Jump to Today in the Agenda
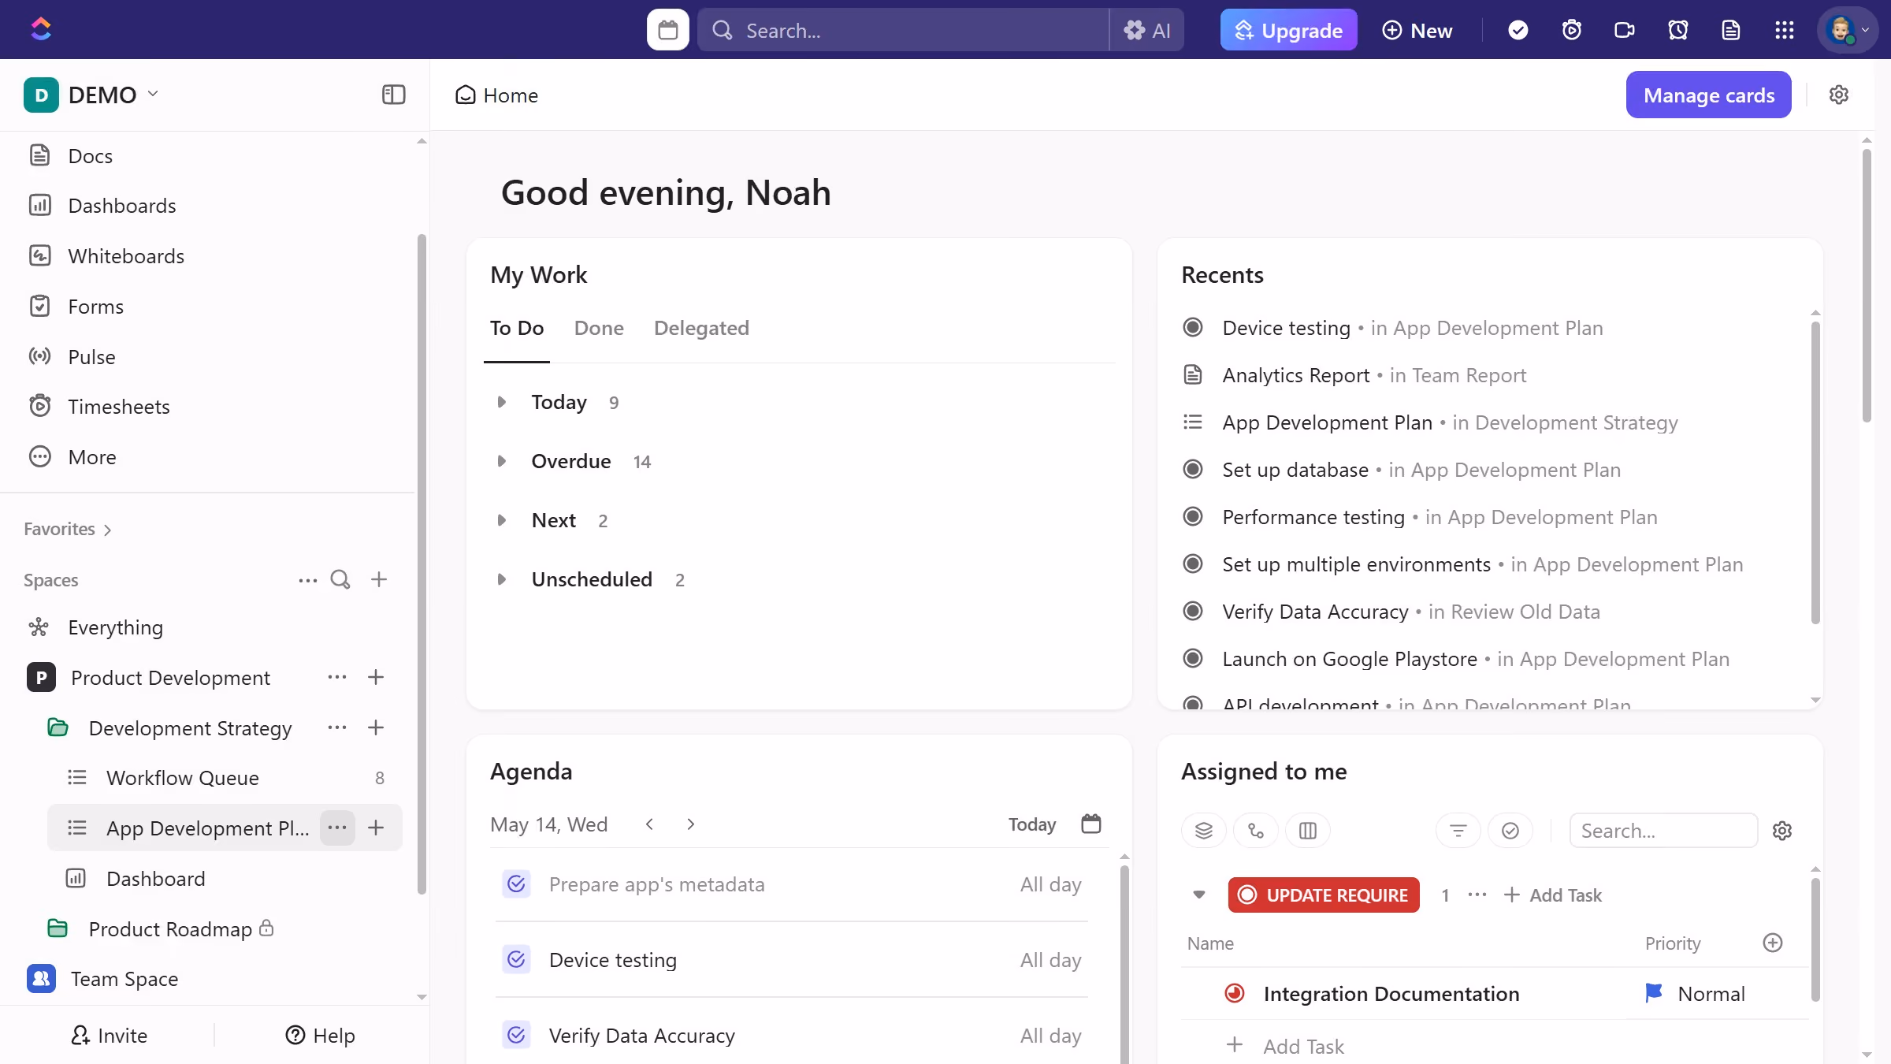 point(1032,824)
